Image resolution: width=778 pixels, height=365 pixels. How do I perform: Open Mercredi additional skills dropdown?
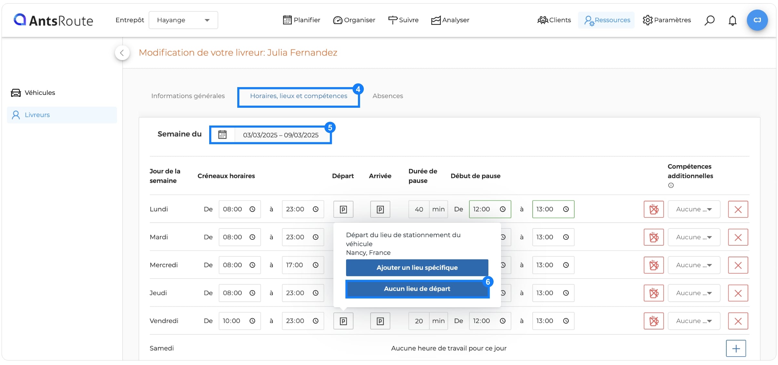click(694, 265)
